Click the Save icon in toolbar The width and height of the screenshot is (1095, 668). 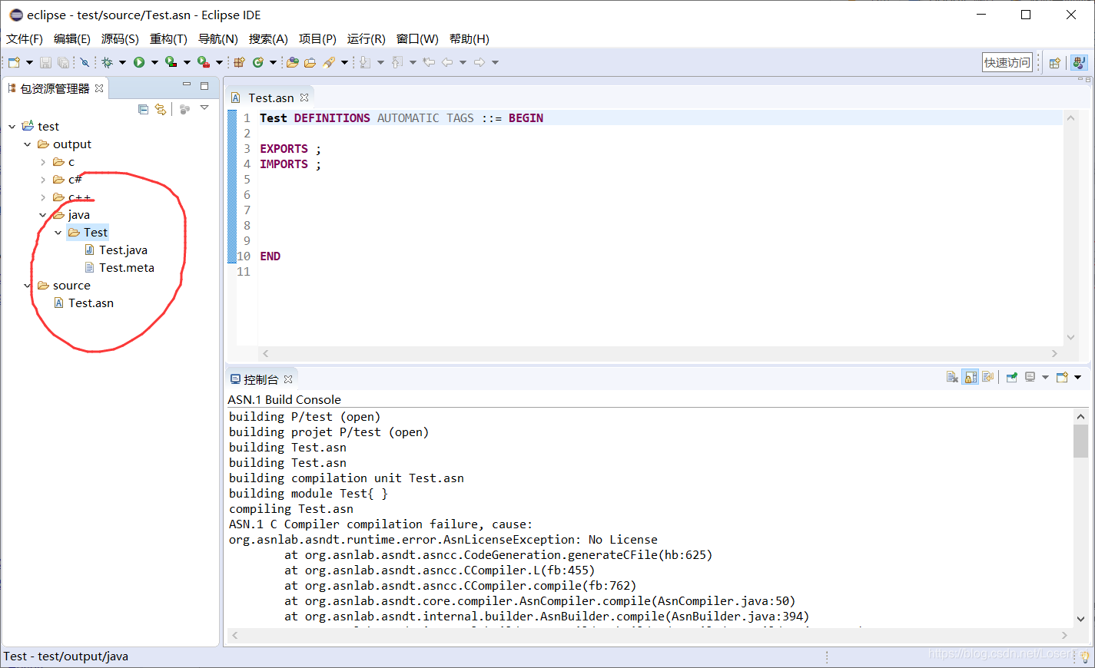[x=45, y=62]
